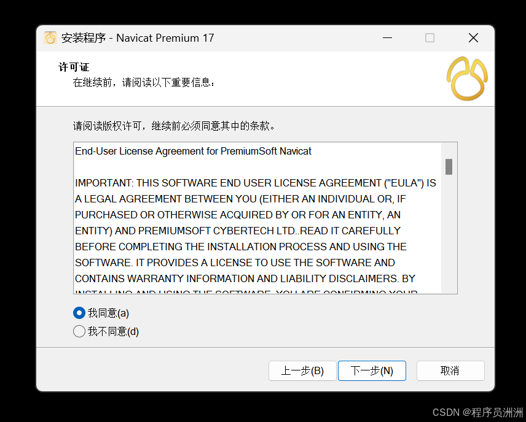Viewport: 526px width, 422px height.
Task: Click the window title 安装程序 - Navicat Premium 17
Action: click(138, 38)
